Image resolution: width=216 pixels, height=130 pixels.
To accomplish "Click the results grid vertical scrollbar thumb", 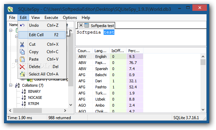I will (x=203, y=62).
